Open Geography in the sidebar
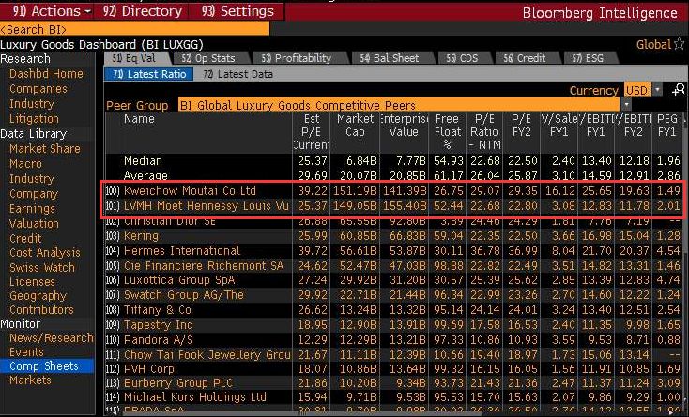The height and width of the screenshot is (417, 689). tap(38, 296)
